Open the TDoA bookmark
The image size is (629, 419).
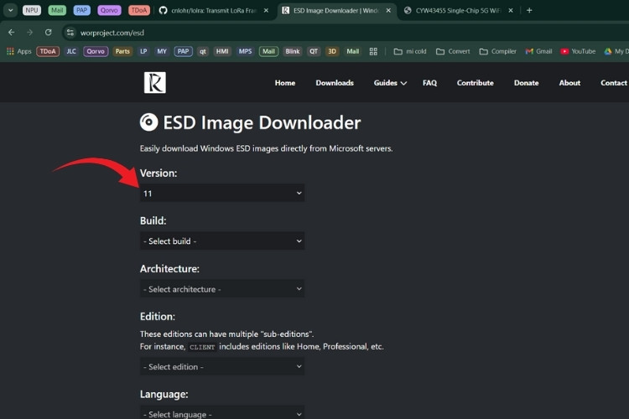coord(48,51)
